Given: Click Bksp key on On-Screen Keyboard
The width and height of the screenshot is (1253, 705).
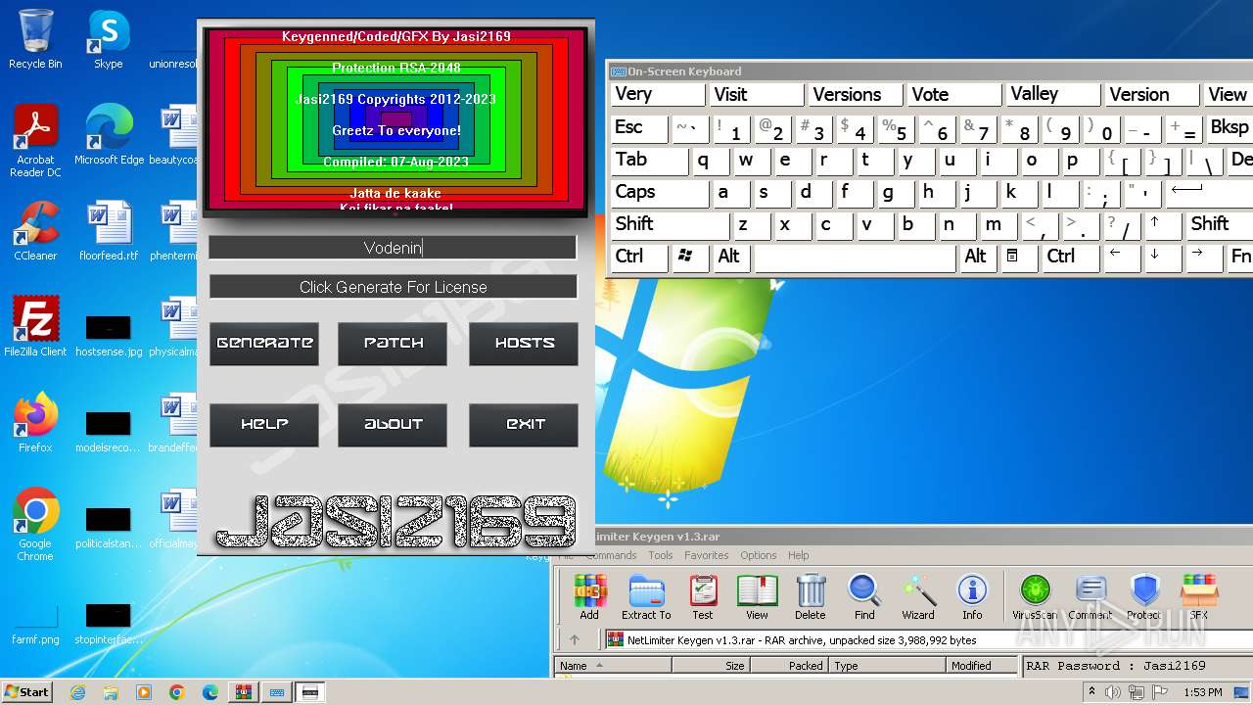Looking at the screenshot, I should click(1230, 127).
